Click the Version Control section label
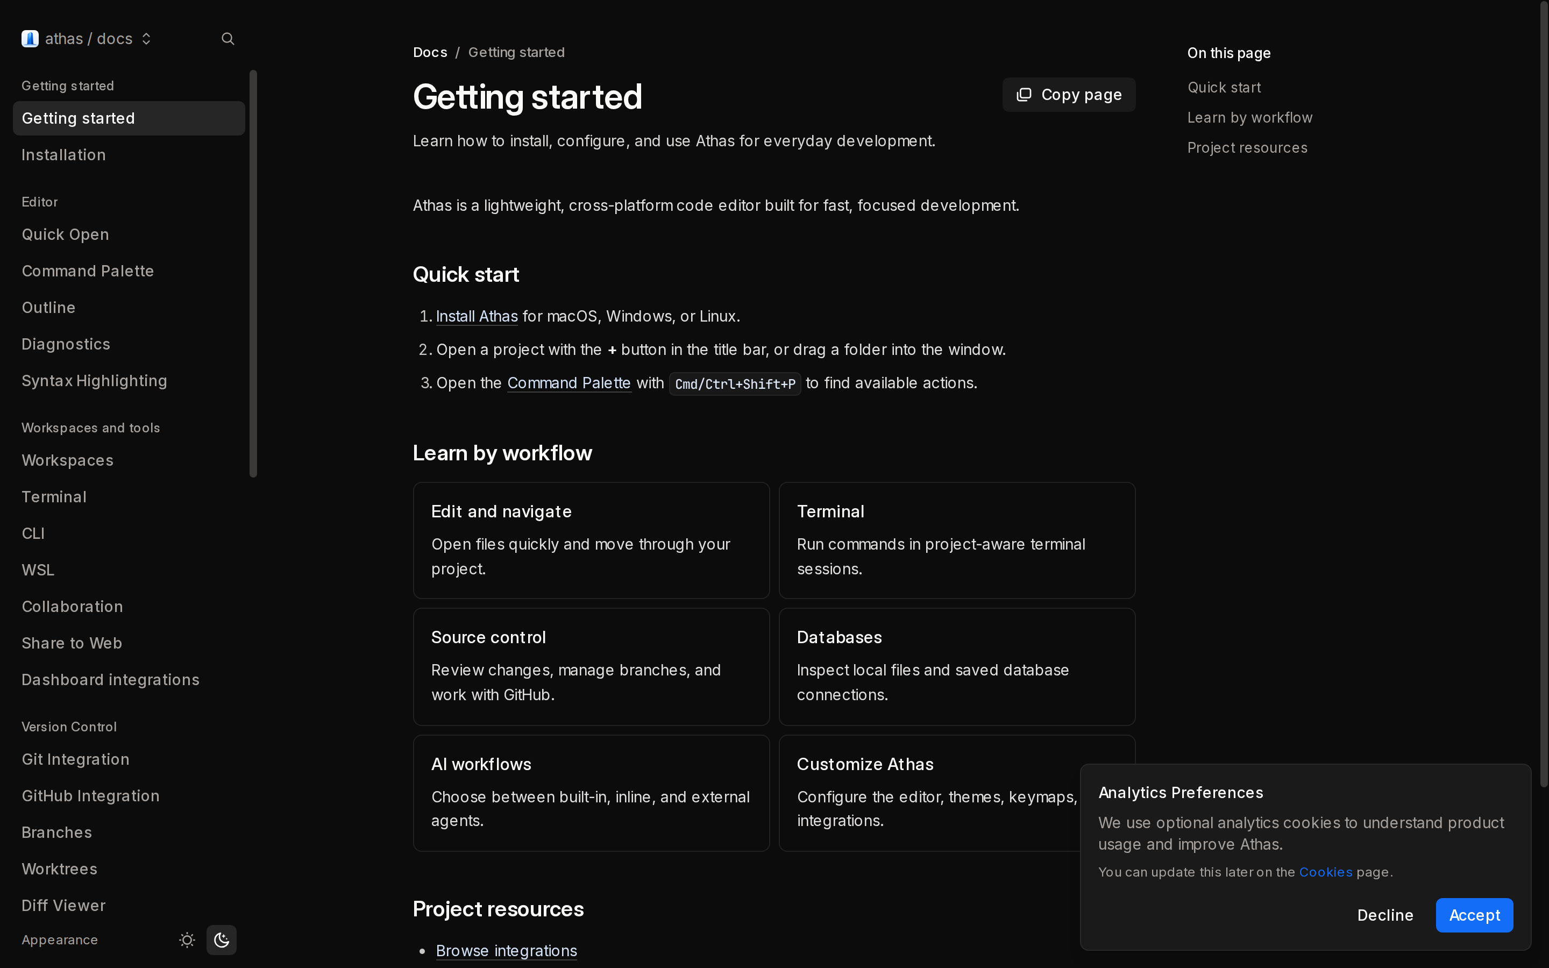This screenshot has height=968, width=1549. pos(69,727)
